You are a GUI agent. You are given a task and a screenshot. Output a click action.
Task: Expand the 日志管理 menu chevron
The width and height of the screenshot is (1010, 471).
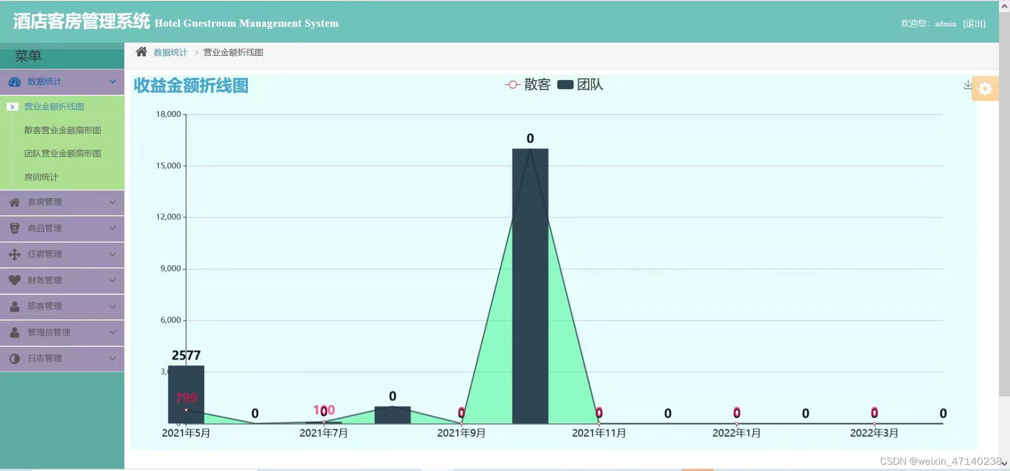[112, 358]
